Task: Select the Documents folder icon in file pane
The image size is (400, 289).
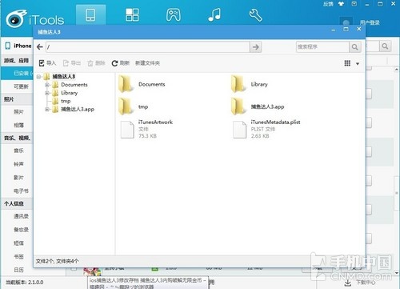Action: [x=126, y=84]
